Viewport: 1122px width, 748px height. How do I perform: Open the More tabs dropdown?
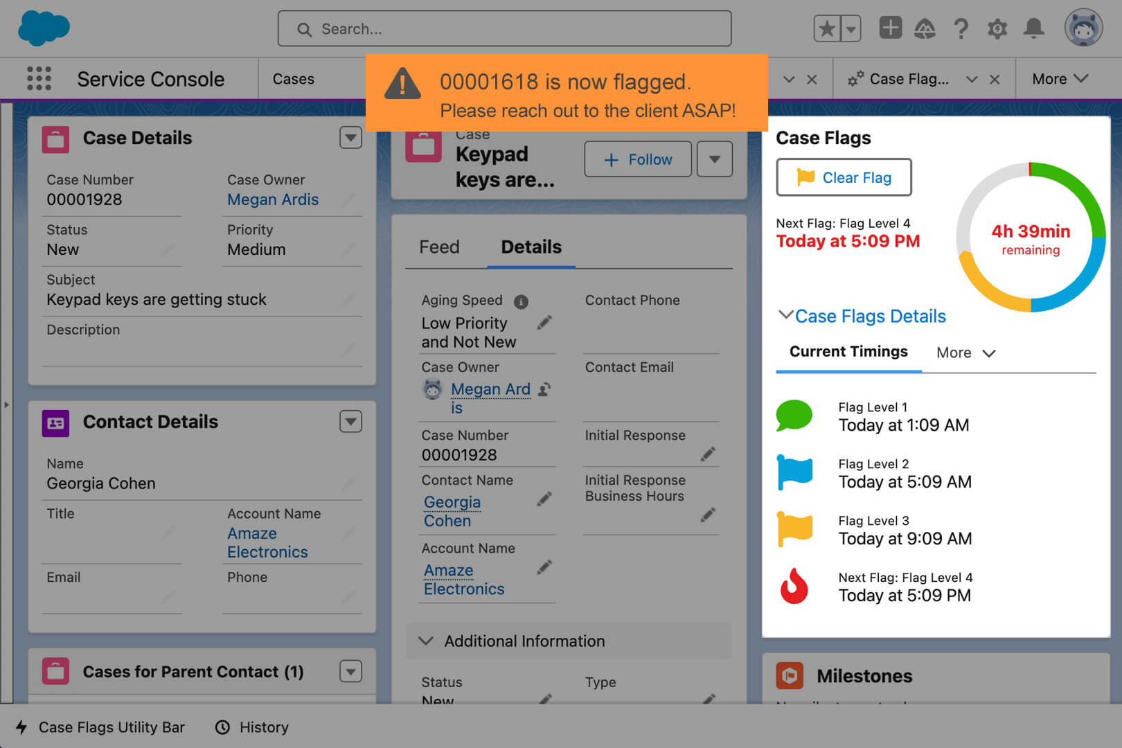[x=1059, y=78]
